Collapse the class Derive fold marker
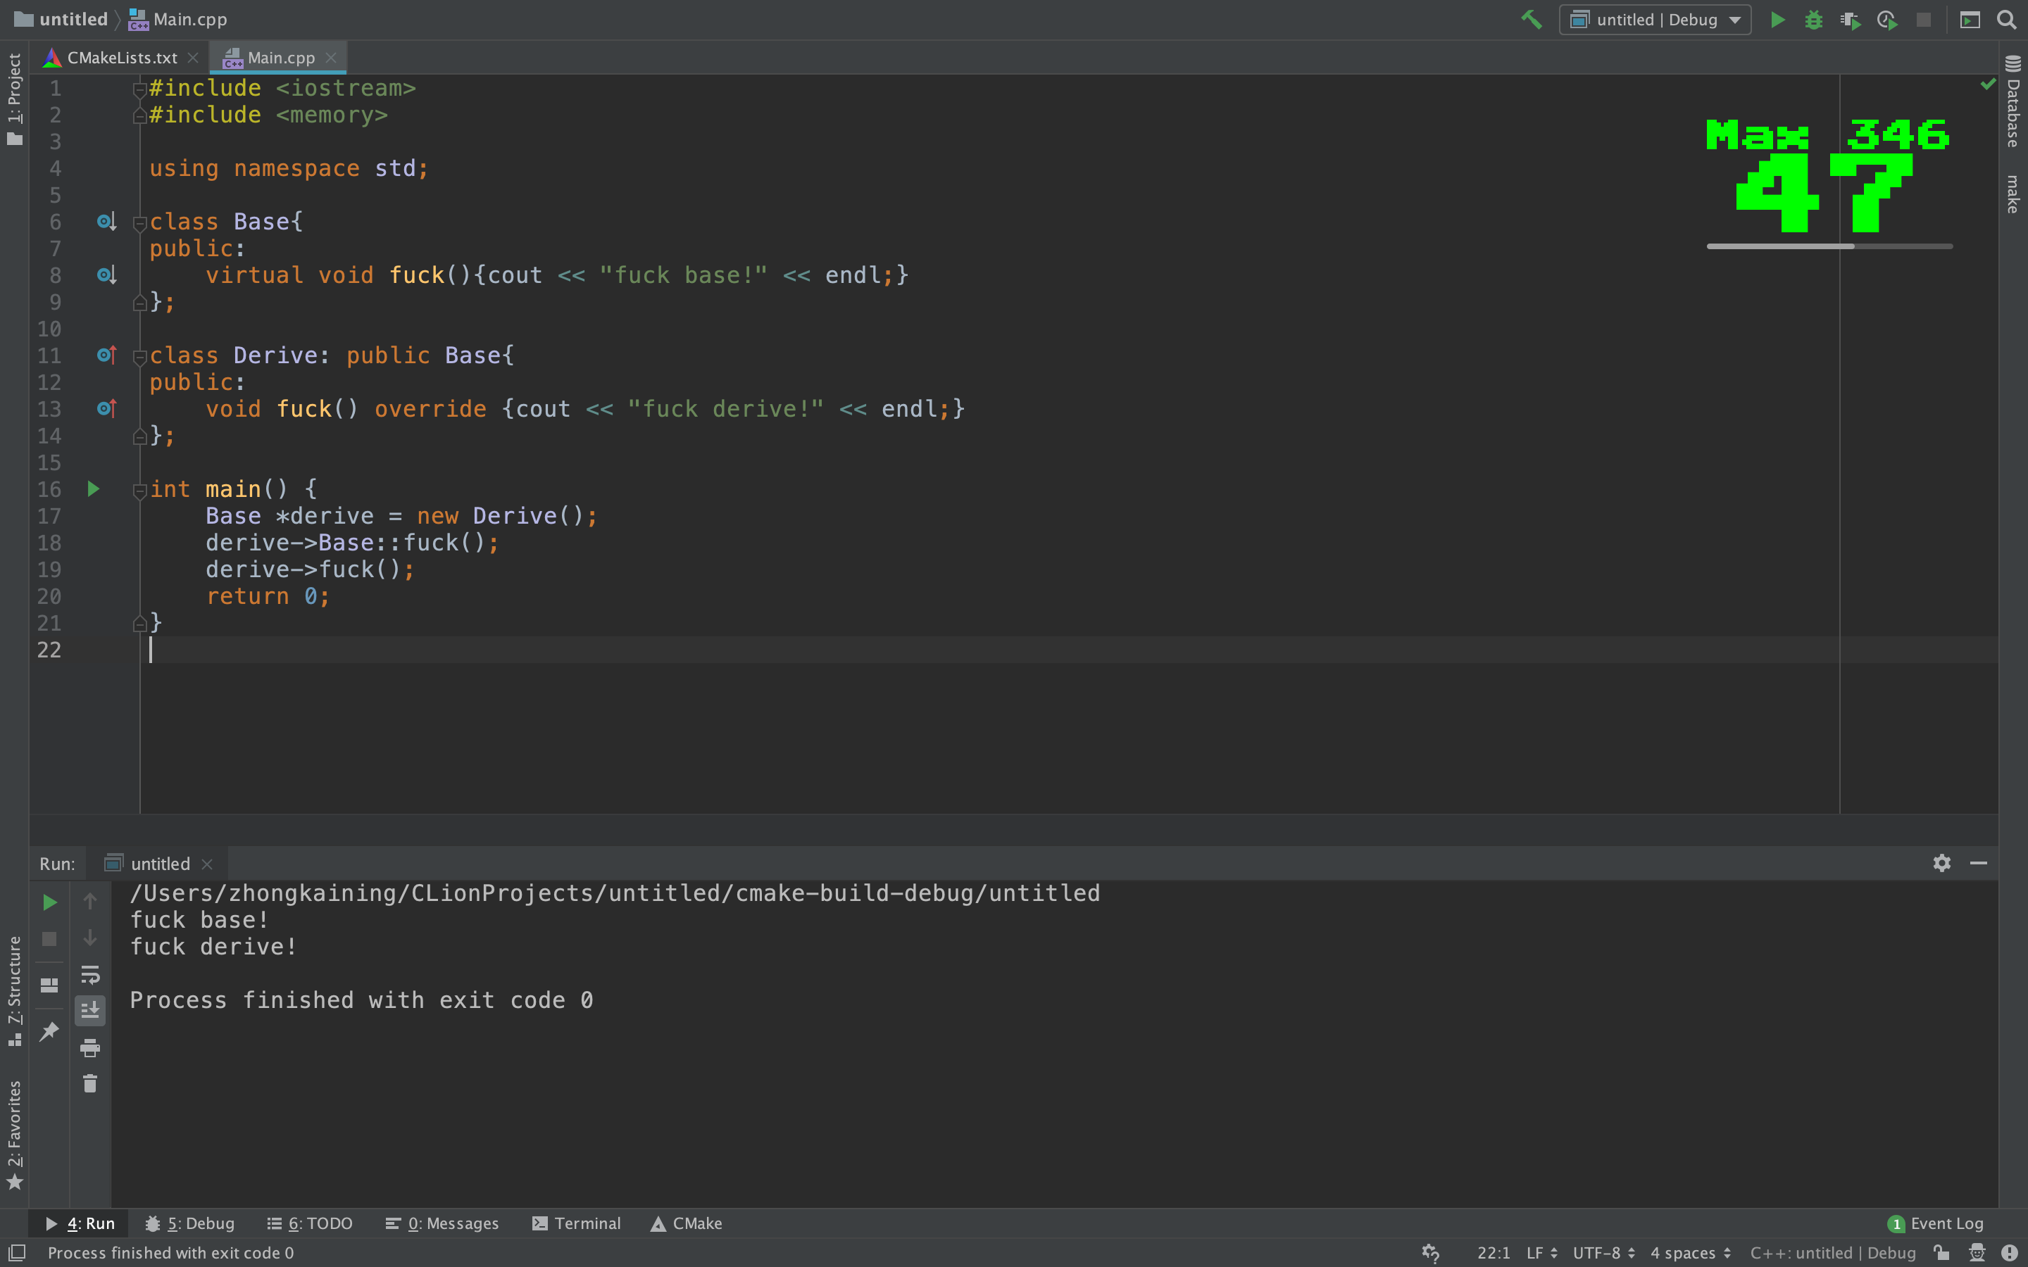Image resolution: width=2028 pixels, height=1267 pixels. pos(140,357)
